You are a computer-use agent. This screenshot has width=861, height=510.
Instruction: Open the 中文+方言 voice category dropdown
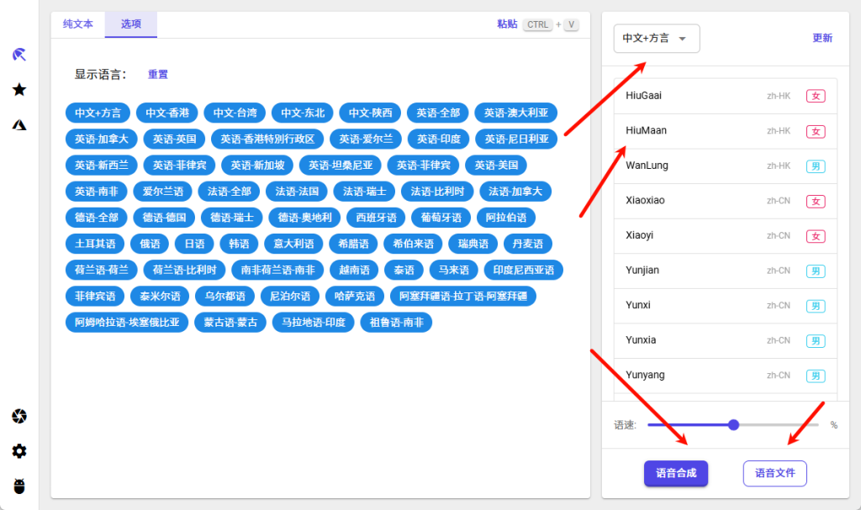(656, 38)
